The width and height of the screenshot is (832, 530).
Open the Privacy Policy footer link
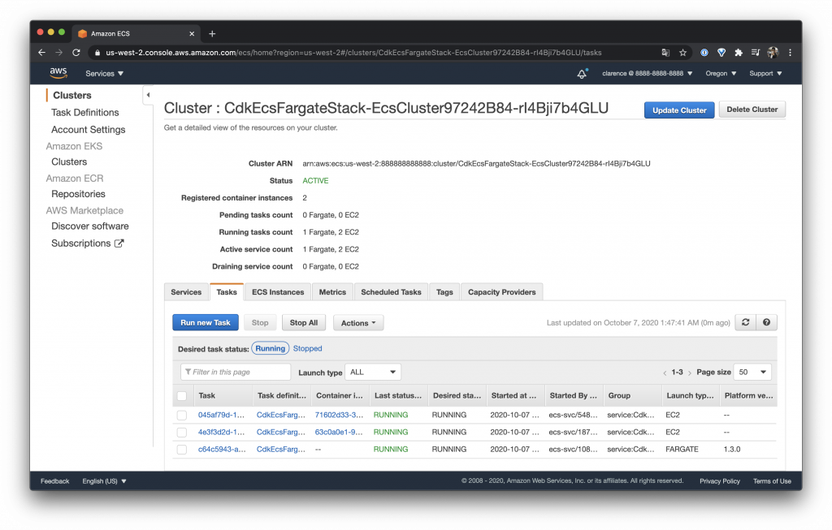(720, 481)
